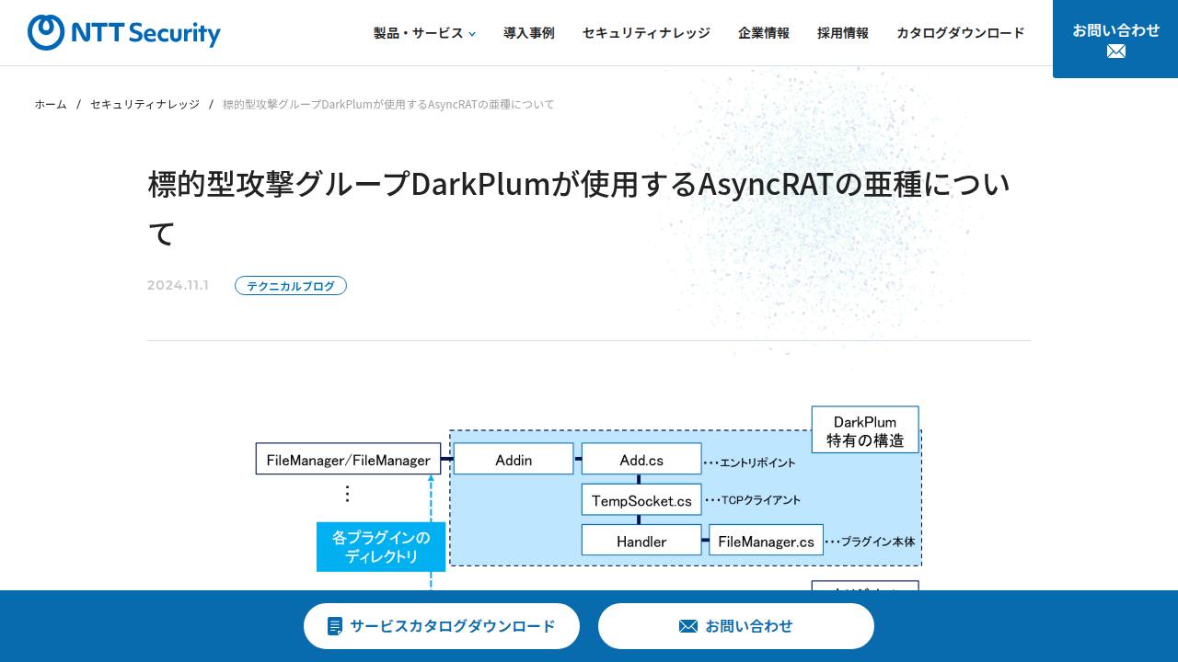Viewport: 1178px width, 662px height.
Task: Open the 導入事例 menu item
Action: [x=529, y=33]
